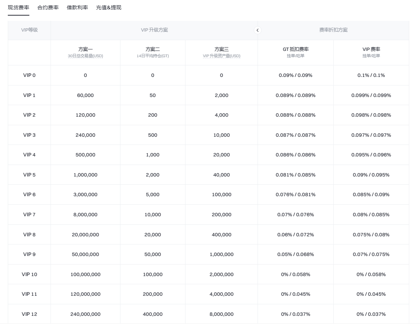Click the 500,000 trading volume cell
Screen dimensions: 420x324
(85, 155)
